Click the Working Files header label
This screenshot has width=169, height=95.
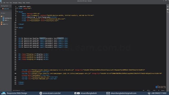pyautogui.click(x=5, y=6)
